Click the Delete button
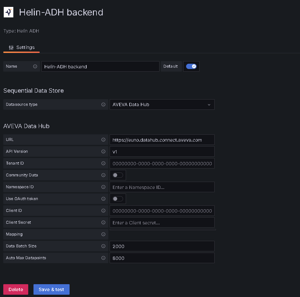 (16, 289)
